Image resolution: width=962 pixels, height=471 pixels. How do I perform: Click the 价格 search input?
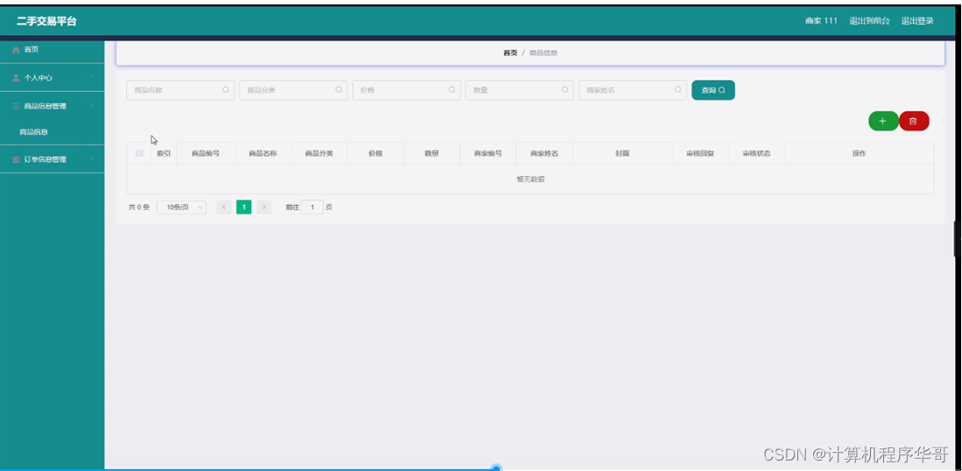click(407, 90)
